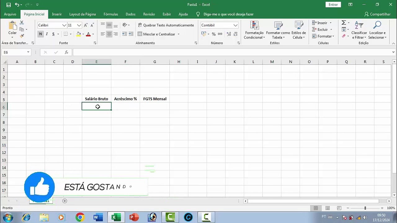Screen dimensions: 397x223
Task: Apply fill color with paint bucket
Action: [x=78, y=34]
